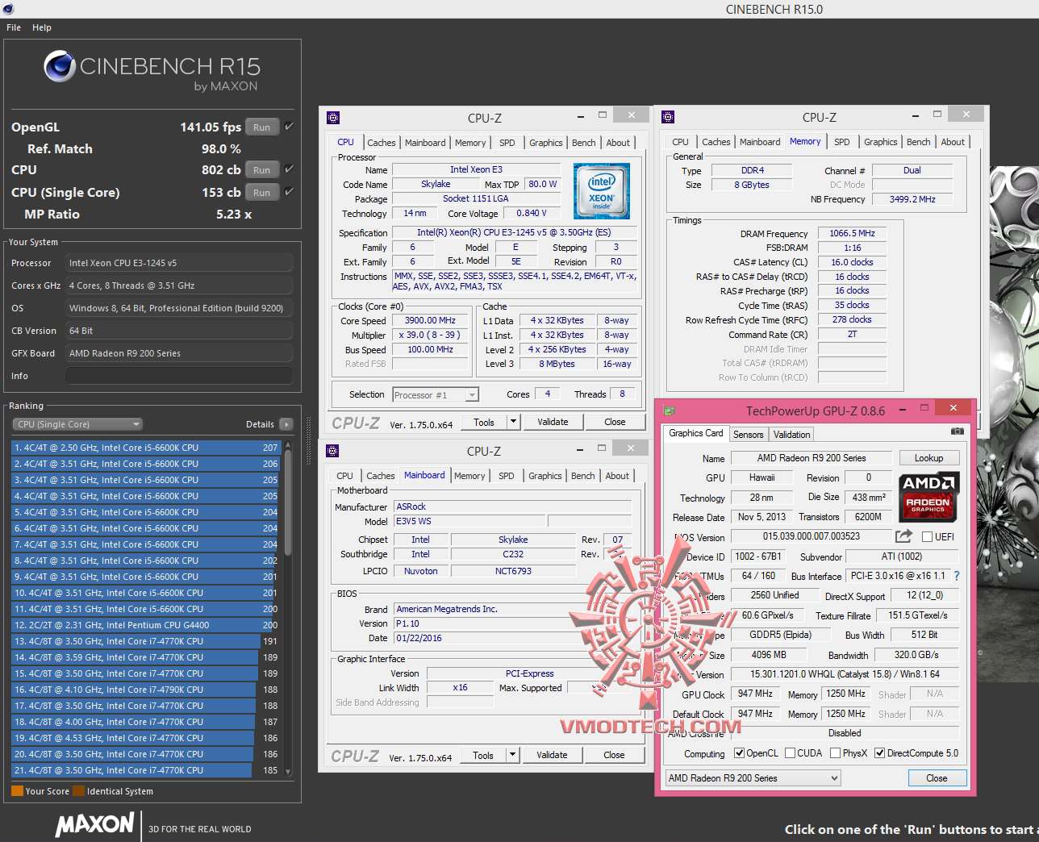Select the Intel Core i7-4790K ranking row

tap(145, 690)
